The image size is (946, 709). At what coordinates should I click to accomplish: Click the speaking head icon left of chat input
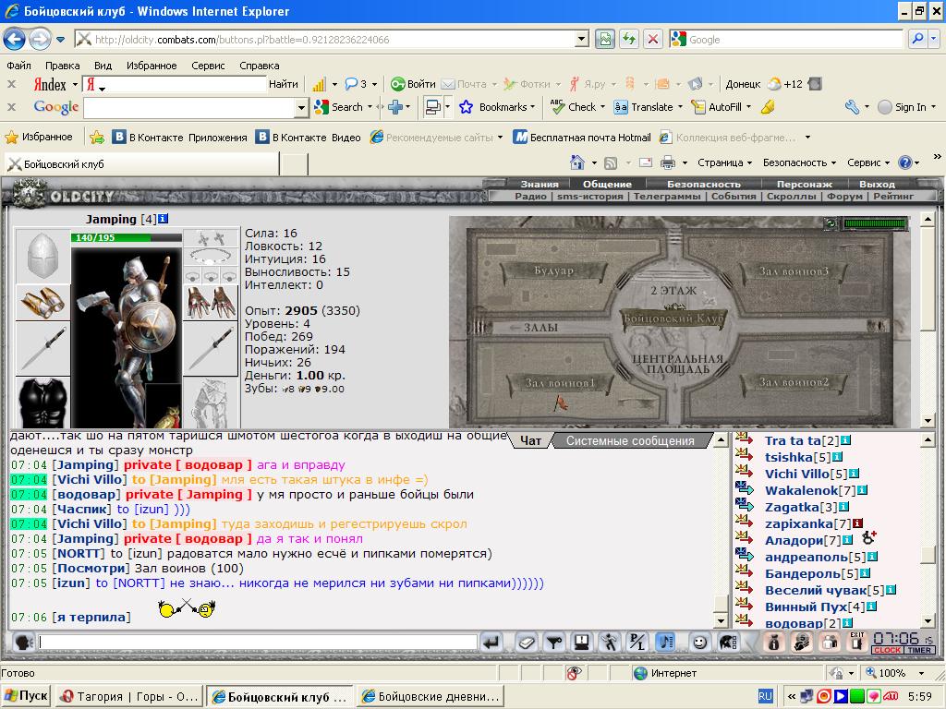click(23, 643)
